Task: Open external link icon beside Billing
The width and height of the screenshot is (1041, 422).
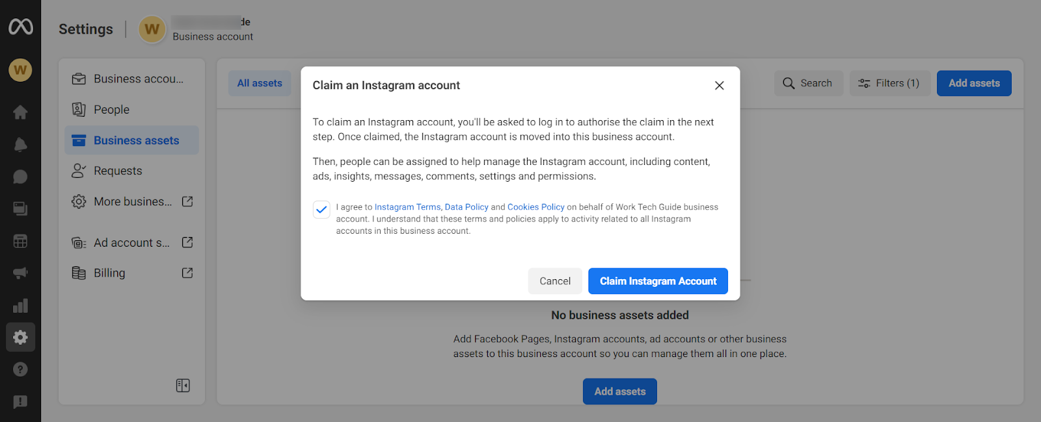Action: click(187, 273)
